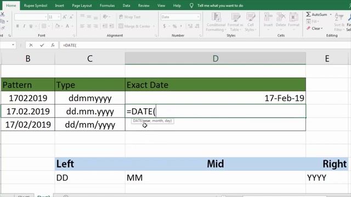Open the Merge & Center dropdown arrow
Screen dimensions: 351x197
tap(154, 26)
